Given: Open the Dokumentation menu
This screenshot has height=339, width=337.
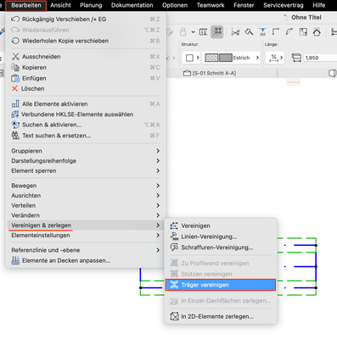Looking at the screenshot, I should (x=132, y=5).
